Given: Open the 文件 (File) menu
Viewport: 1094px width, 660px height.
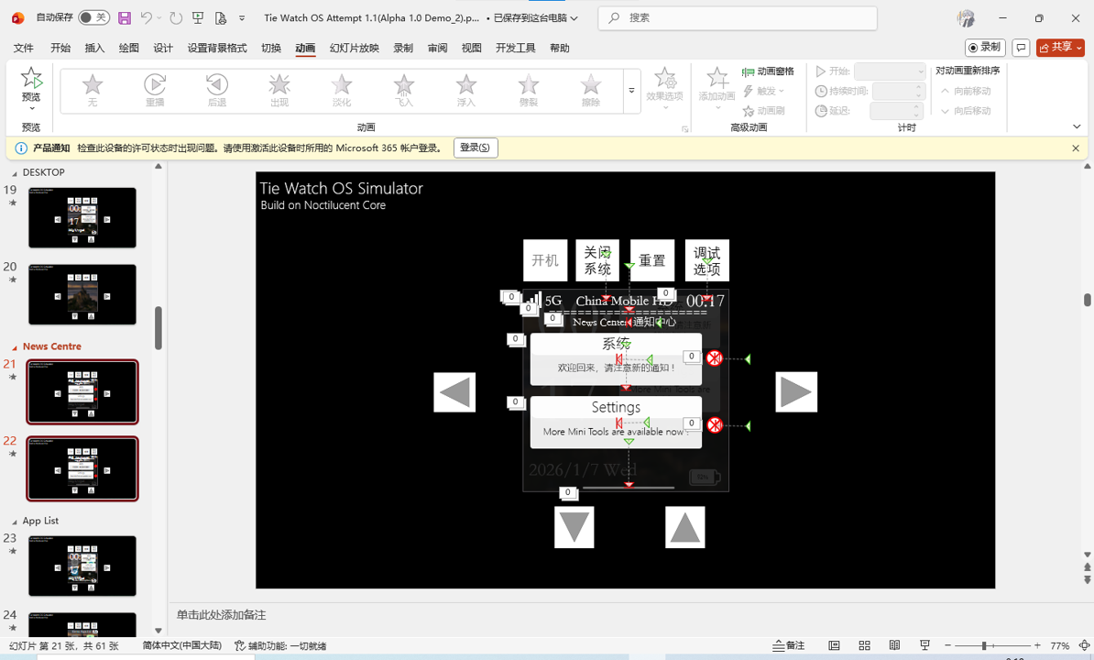Looking at the screenshot, I should pyautogui.click(x=25, y=48).
